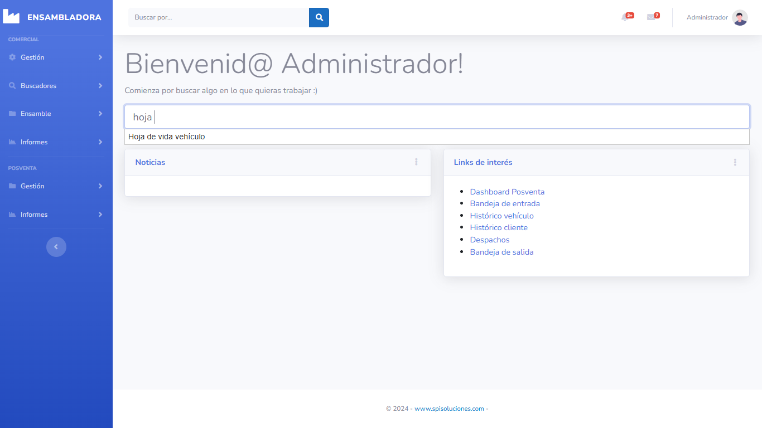Open the Informes menu under Posventa
762x428 pixels.
(56, 215)
